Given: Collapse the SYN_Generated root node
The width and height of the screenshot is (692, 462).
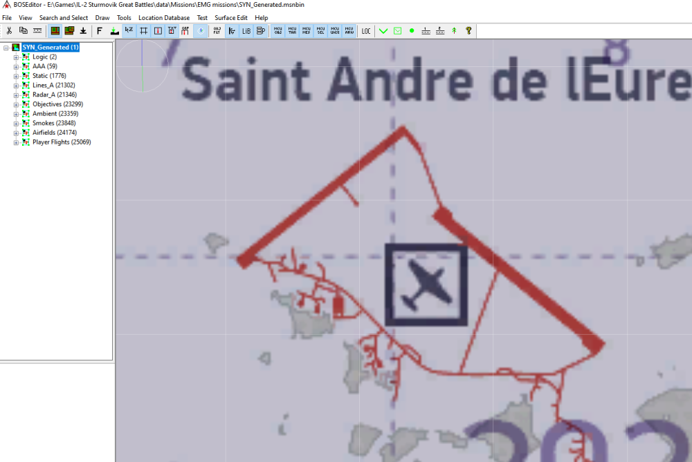Looking at the screenshot, I should [6, 48].
